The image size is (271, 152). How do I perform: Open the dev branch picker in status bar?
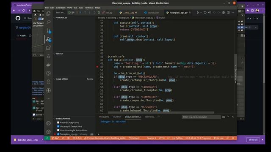[55, 138]
